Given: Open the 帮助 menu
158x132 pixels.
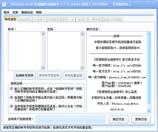Looking at the screenshot, I should pos(39,12).
